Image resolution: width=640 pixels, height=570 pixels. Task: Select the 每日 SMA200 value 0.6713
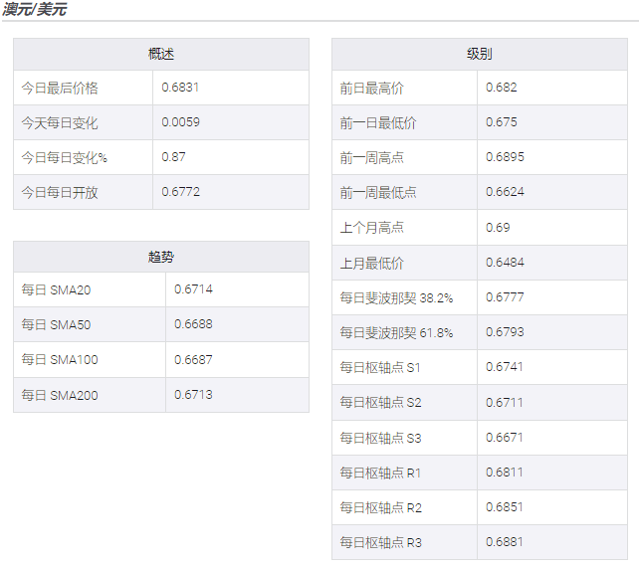pyautogui.click(x=193, y=395)
